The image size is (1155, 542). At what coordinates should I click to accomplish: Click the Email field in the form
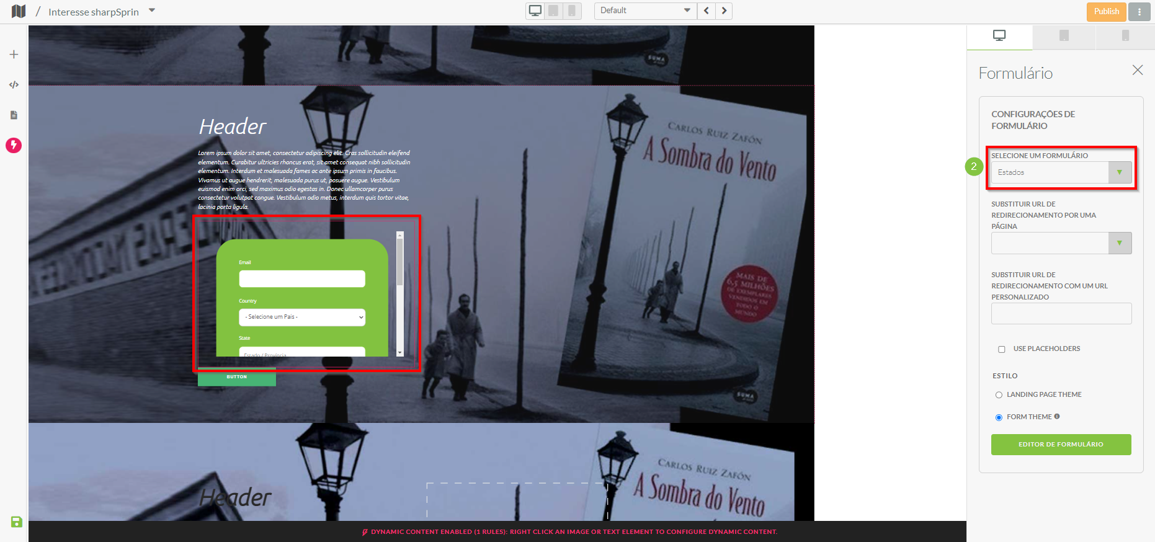[302, 278]
